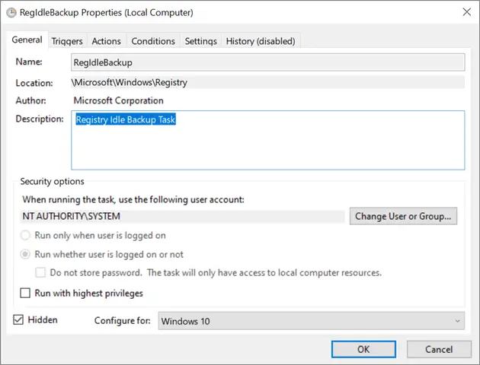Click Change User or Group button

403,216
